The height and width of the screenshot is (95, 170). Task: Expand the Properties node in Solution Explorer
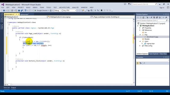click(140, 28)
